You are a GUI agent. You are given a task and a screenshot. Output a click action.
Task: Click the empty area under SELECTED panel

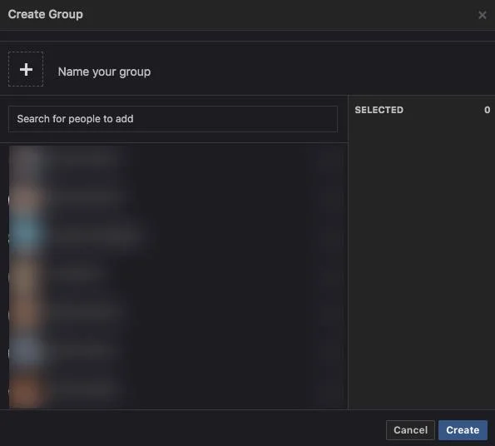click(x=422, y=262)
